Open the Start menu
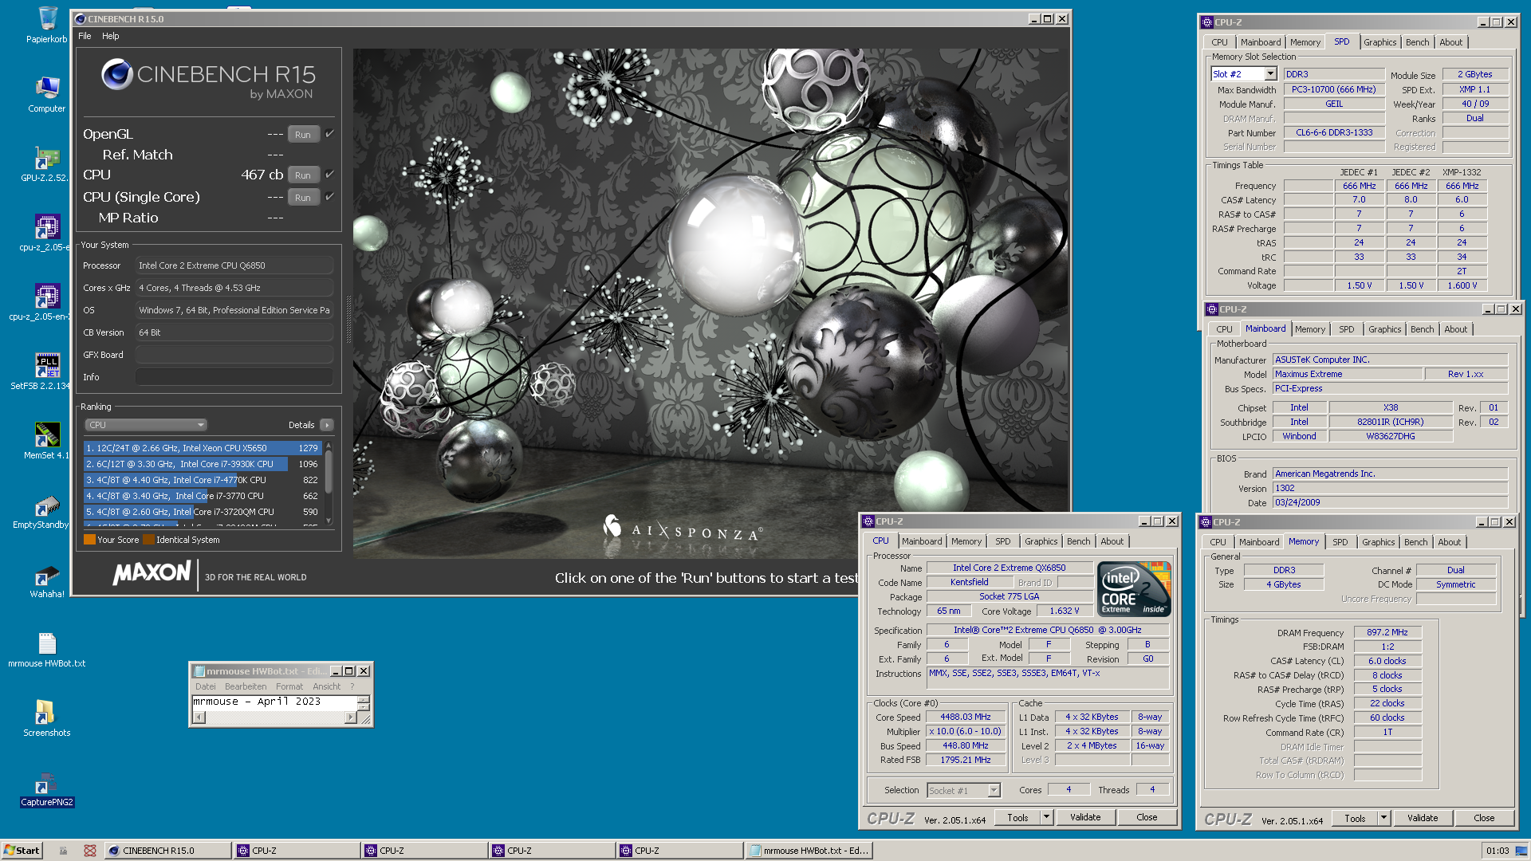 pos(22,851)
